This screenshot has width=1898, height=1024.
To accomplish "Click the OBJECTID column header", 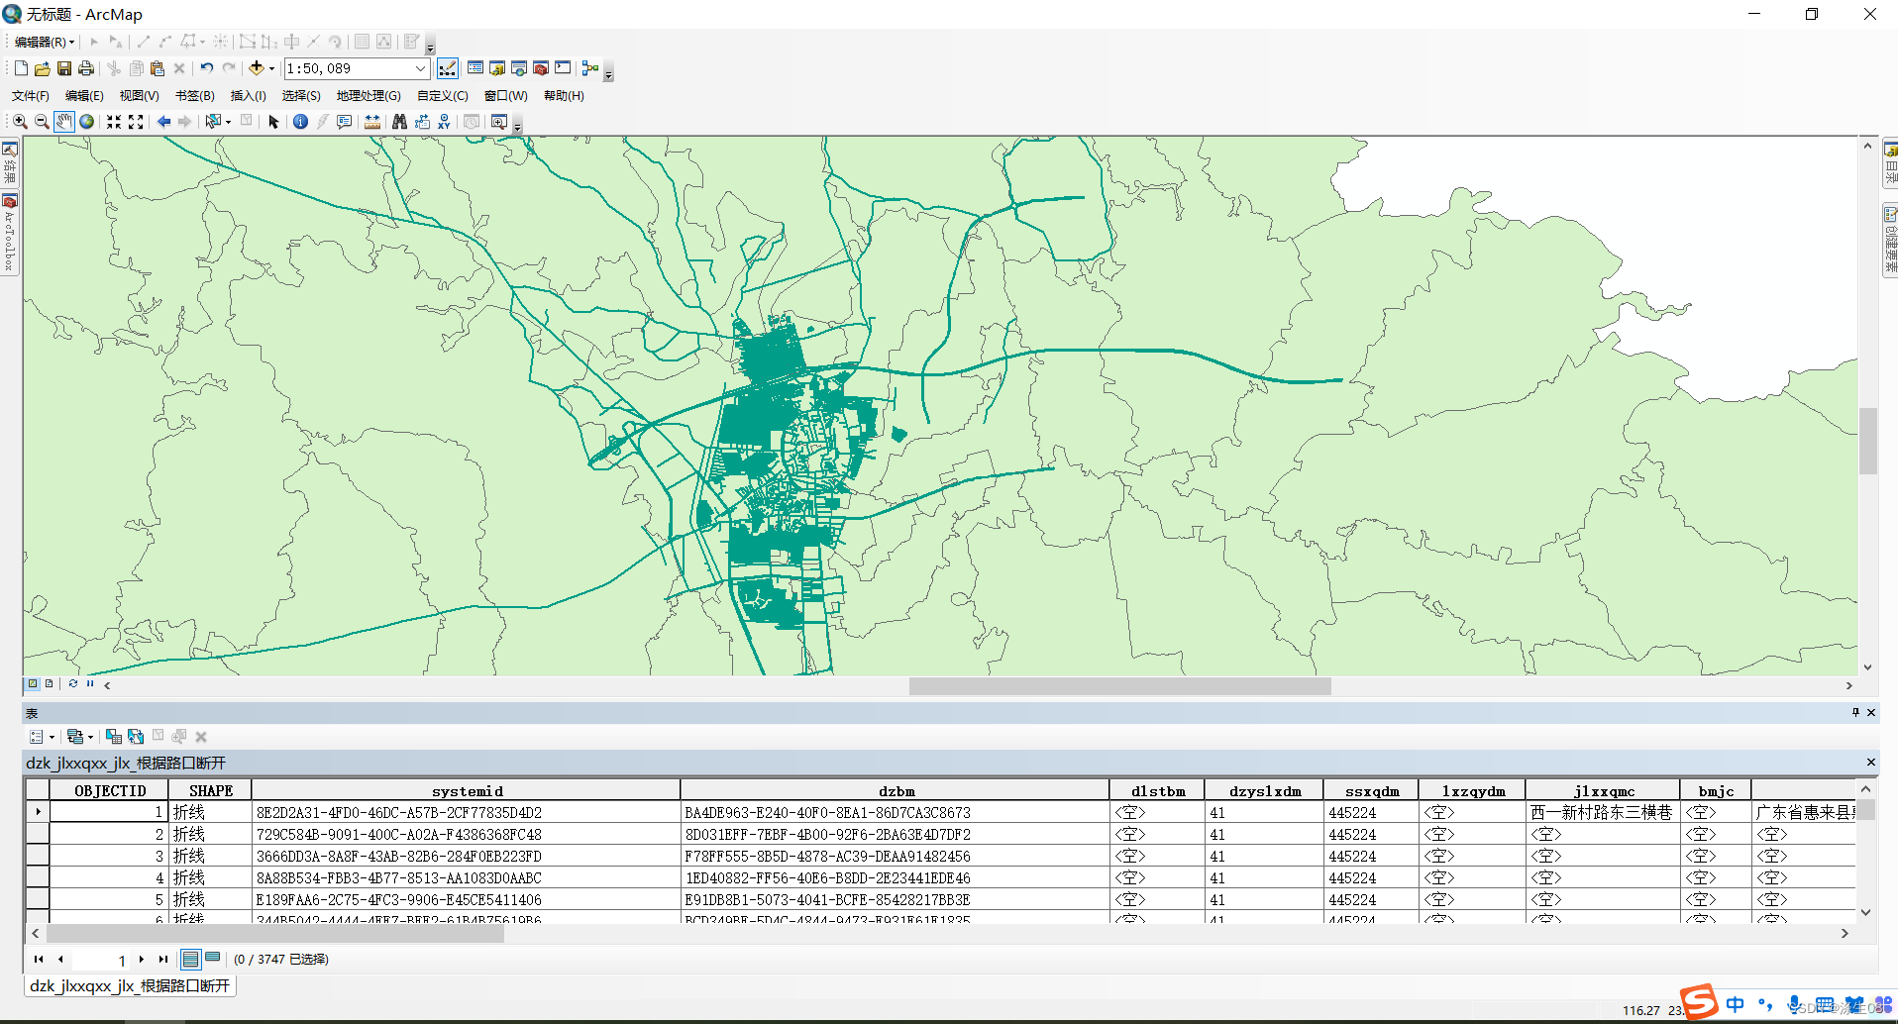I will coord(110,790).
